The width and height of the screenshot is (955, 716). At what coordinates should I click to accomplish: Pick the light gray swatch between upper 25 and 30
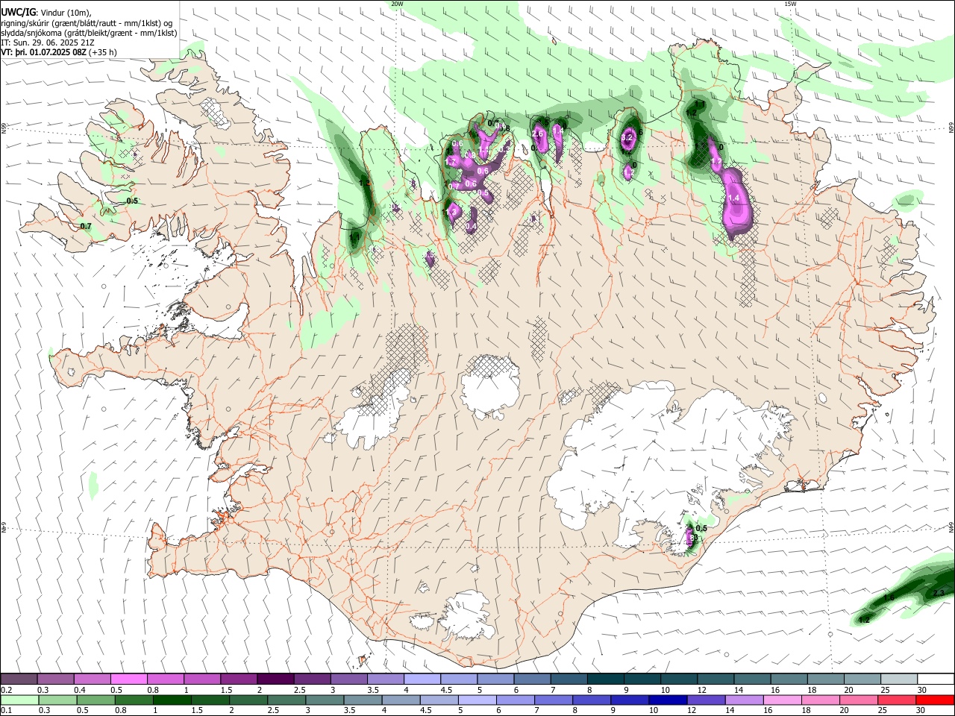(898, 679)
